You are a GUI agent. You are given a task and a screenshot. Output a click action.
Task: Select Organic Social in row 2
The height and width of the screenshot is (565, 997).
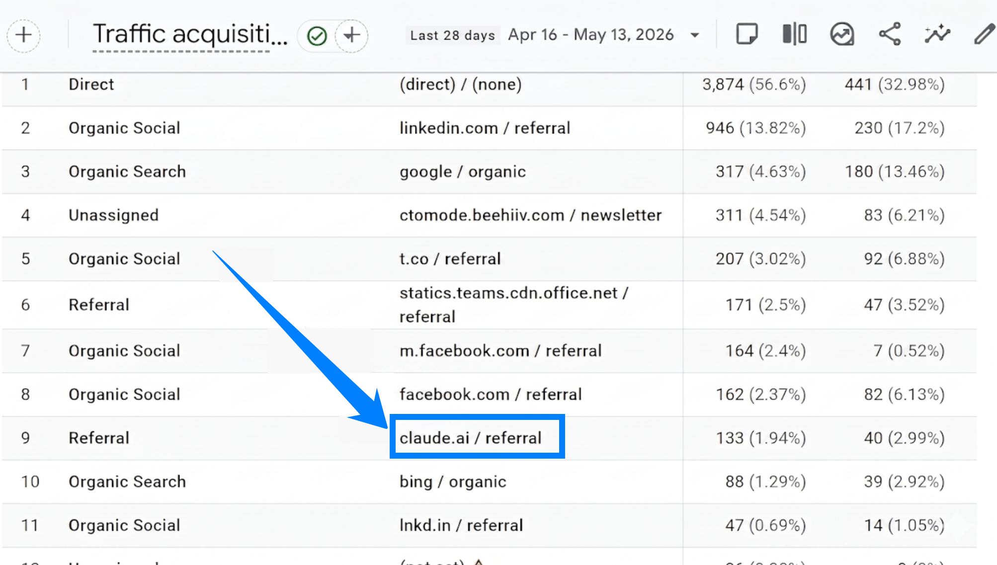[x=124, y=128]
